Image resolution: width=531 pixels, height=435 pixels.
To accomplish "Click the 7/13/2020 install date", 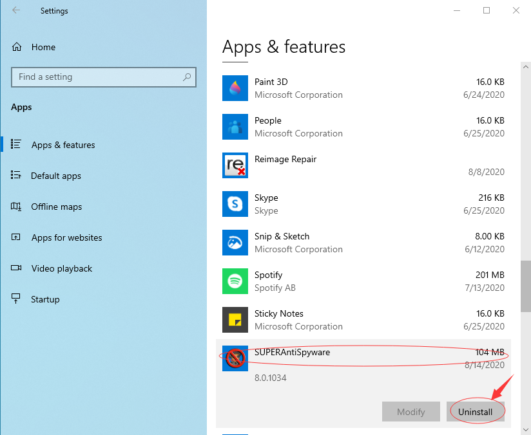I will pyautogui.click(x=485, y=288).
